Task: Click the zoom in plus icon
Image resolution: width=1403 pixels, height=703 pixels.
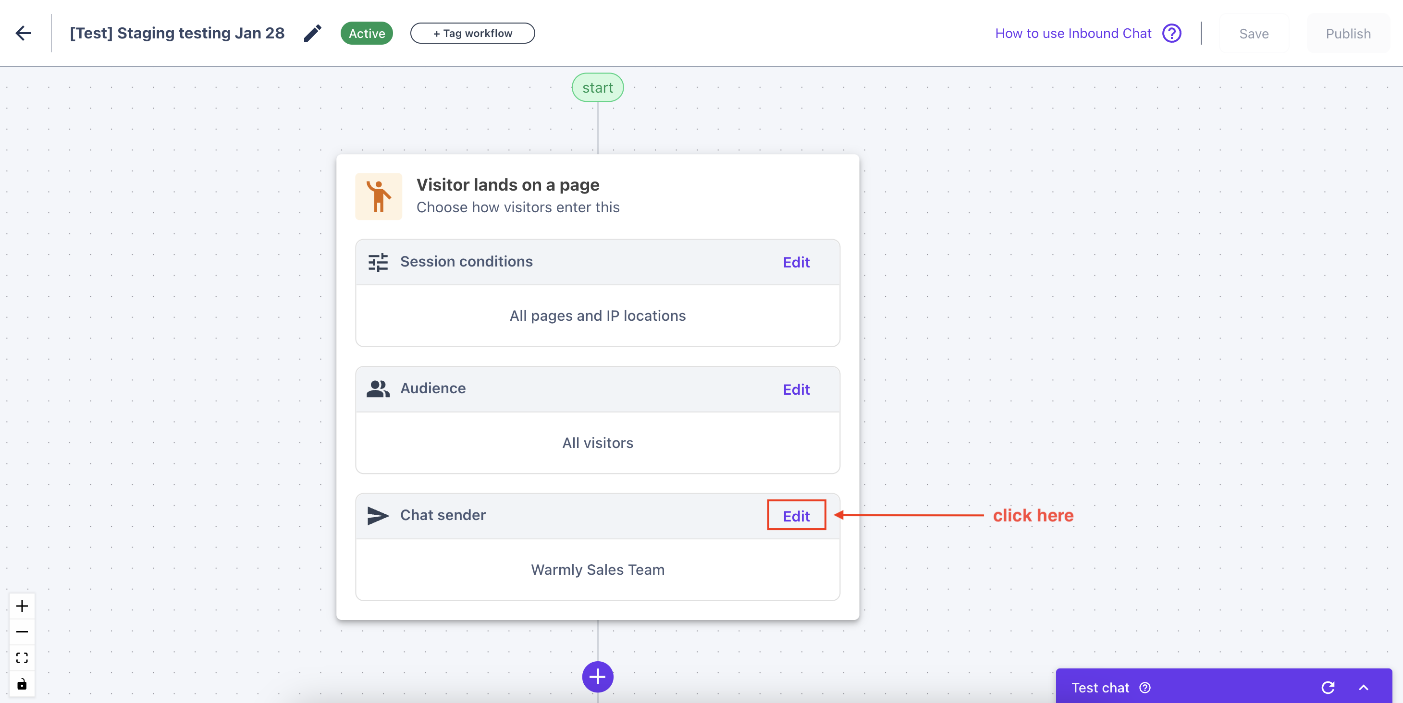Action: (x=22, y=606)
